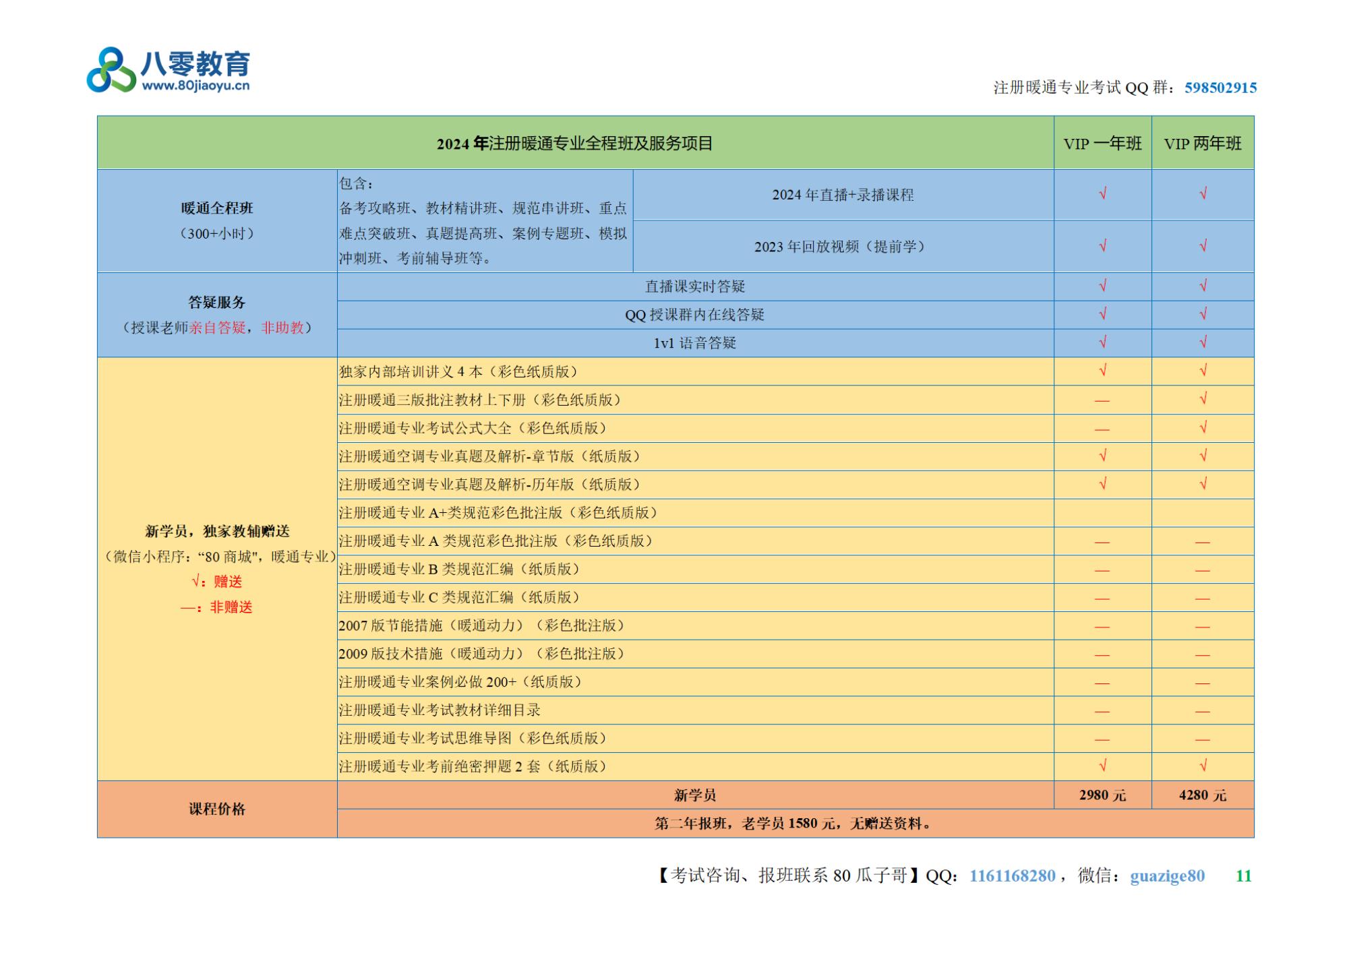Click QQ number 1161168280 in footer
Viewport: 1351px width, 955px height.
click(x=1012, y=875)
